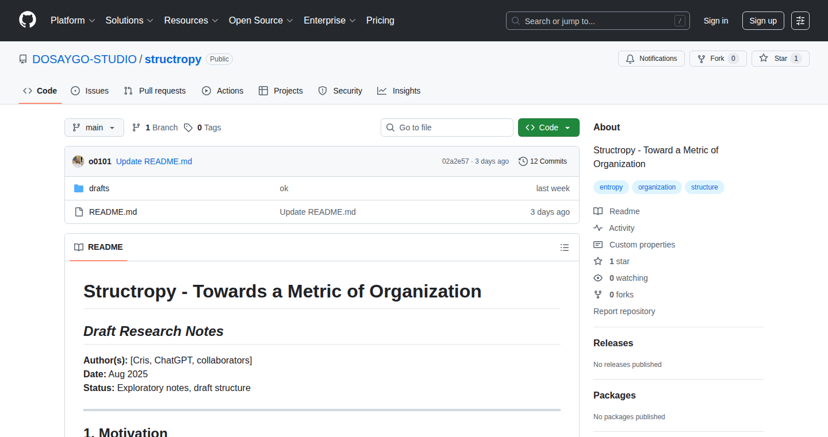Click the o0101 user avatar
This screenshot has width=828, height=437.
[78, 161]
